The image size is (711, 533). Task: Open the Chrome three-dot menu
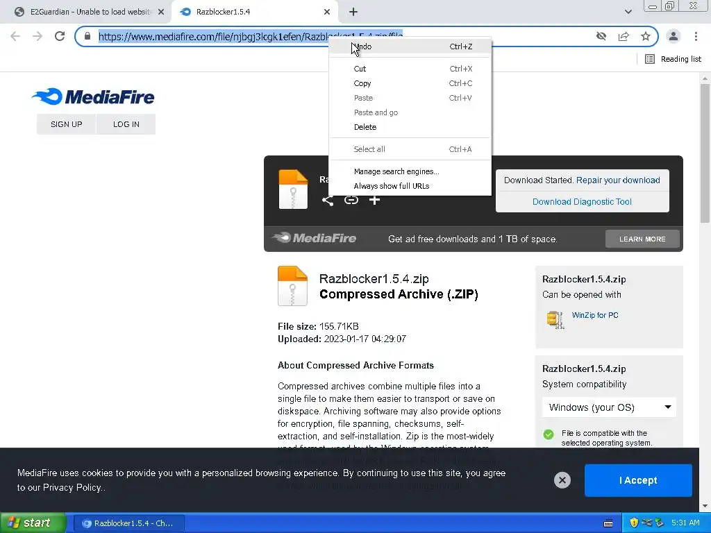[696, 36]
